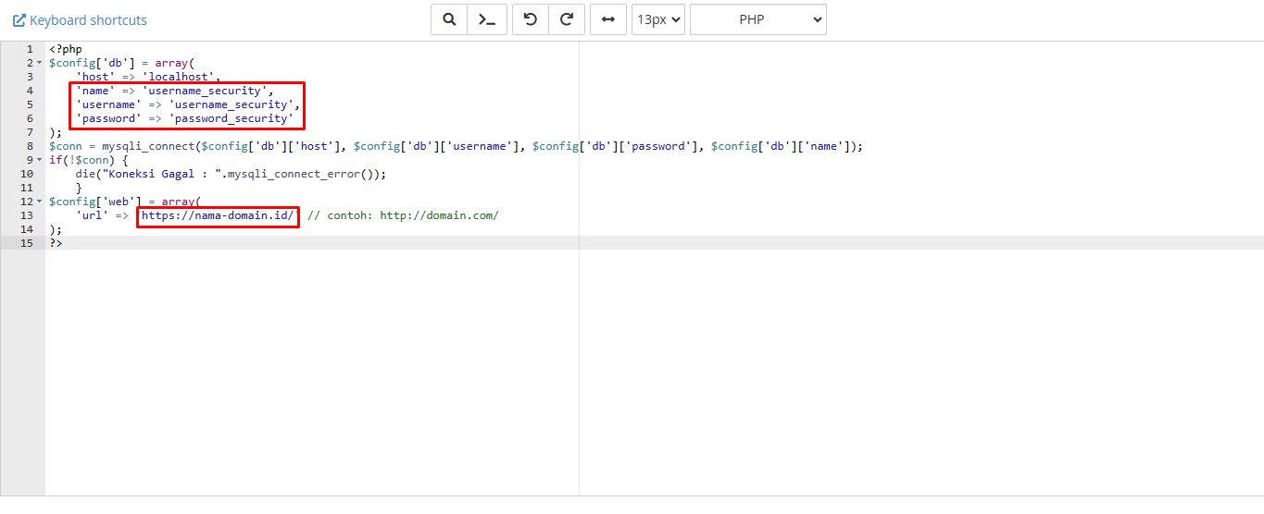This screenshot has width=1264, height=514.
Task: Open the PHP language mode dropdown
Action: point(758,19)
